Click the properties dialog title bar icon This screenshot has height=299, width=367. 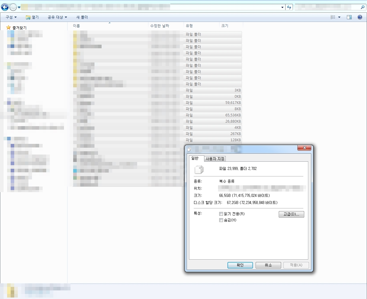point(189,149)
